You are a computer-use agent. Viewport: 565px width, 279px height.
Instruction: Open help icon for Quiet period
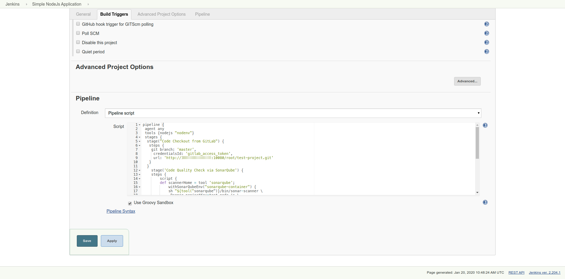click(486, 52)
